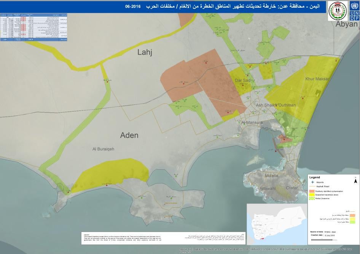Viewport: 360px width, 254px height.
Task: Click the Airports airplane symbol in the Legend
Action: click(x=312, y=182)
